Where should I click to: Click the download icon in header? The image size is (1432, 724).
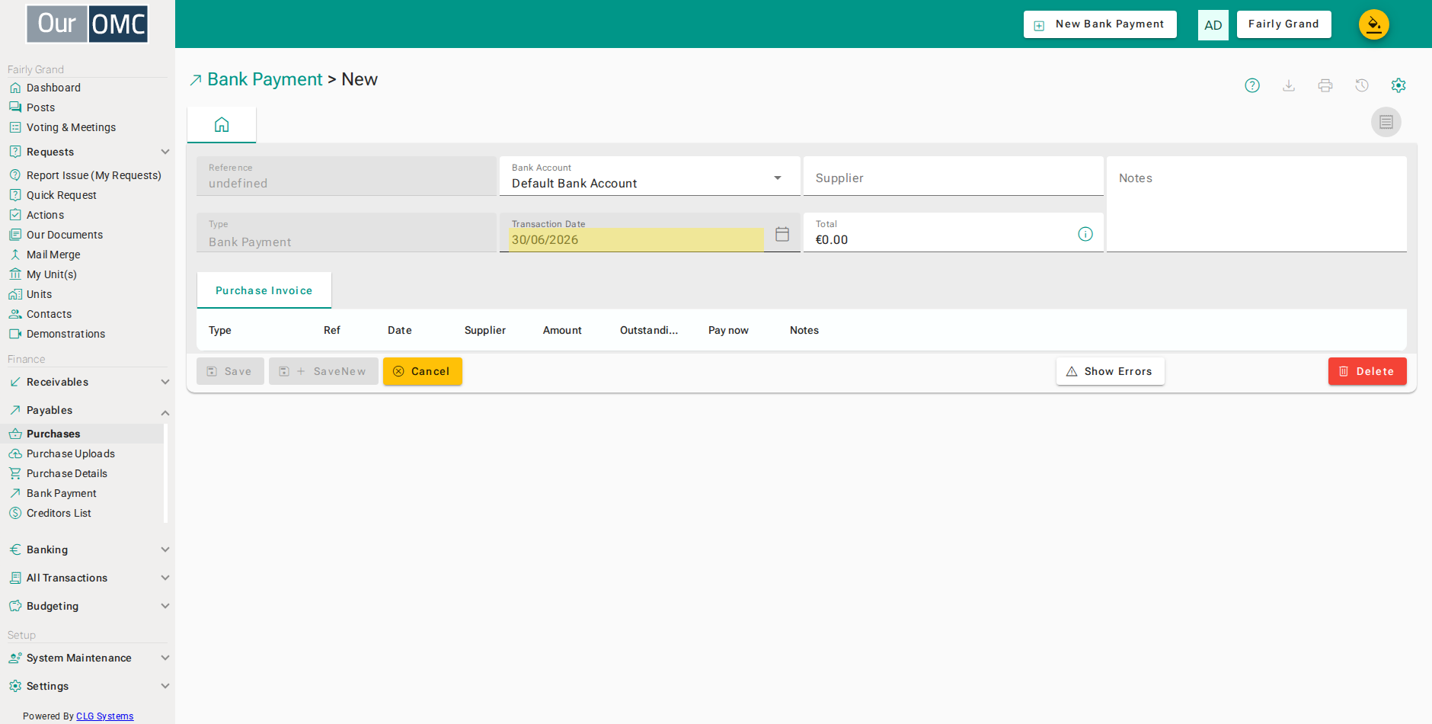(x=1289, y=85)
